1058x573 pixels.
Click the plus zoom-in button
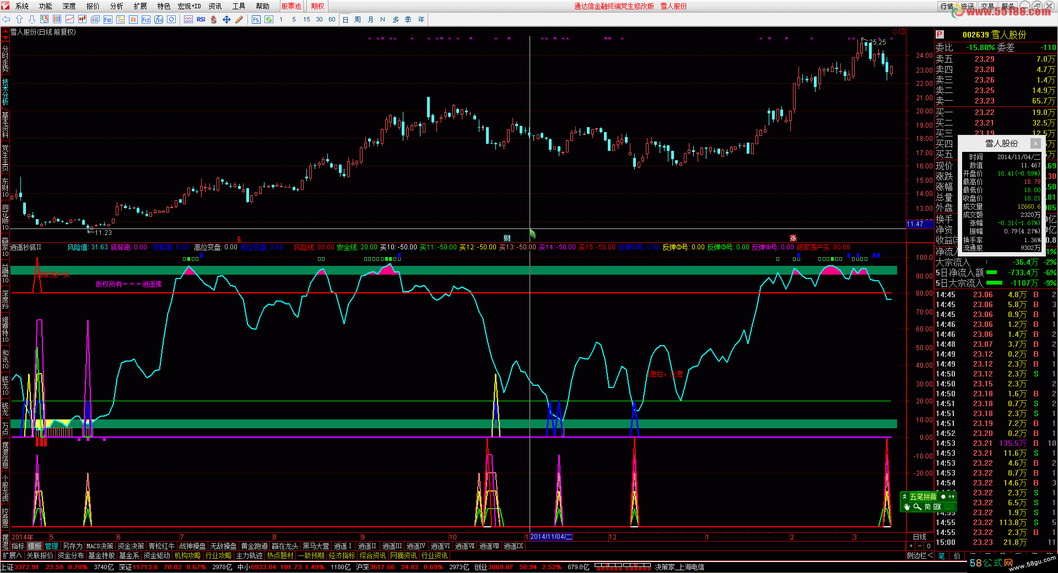[911, 546]
